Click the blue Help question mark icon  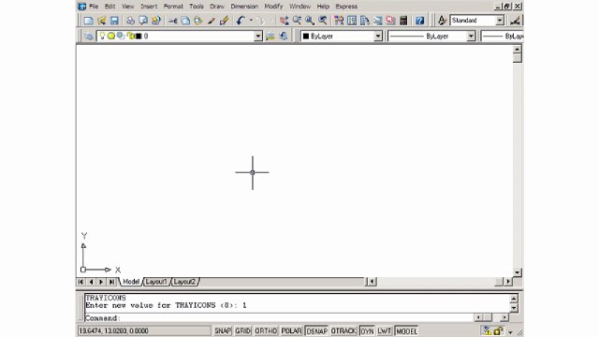tap(420, 21)
